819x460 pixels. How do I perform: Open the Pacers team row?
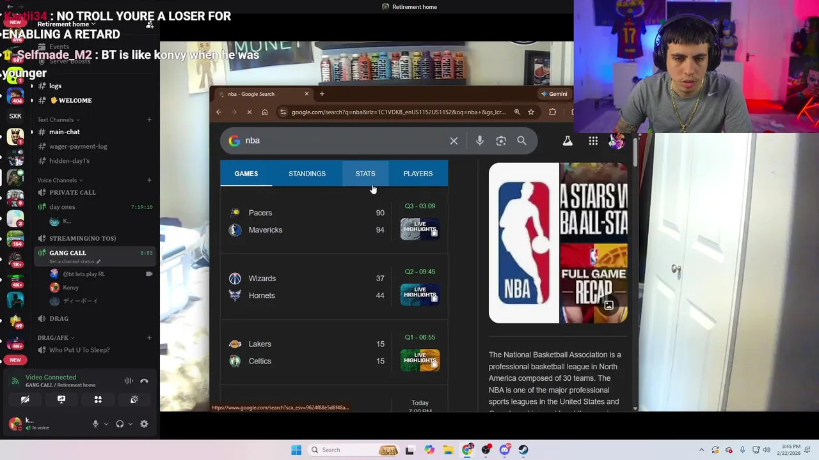(x=307, y=213)
